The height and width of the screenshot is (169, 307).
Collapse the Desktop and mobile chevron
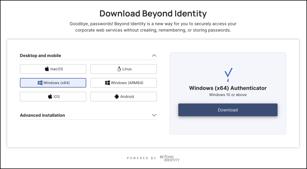pyautogui.click(x=154, y=56)
